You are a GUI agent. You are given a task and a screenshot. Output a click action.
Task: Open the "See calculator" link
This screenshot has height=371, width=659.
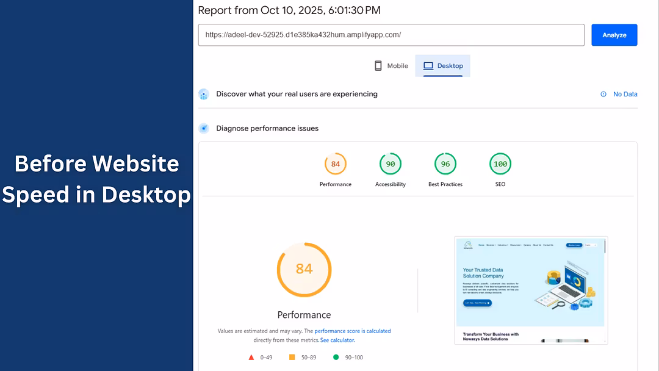point(337,340)
